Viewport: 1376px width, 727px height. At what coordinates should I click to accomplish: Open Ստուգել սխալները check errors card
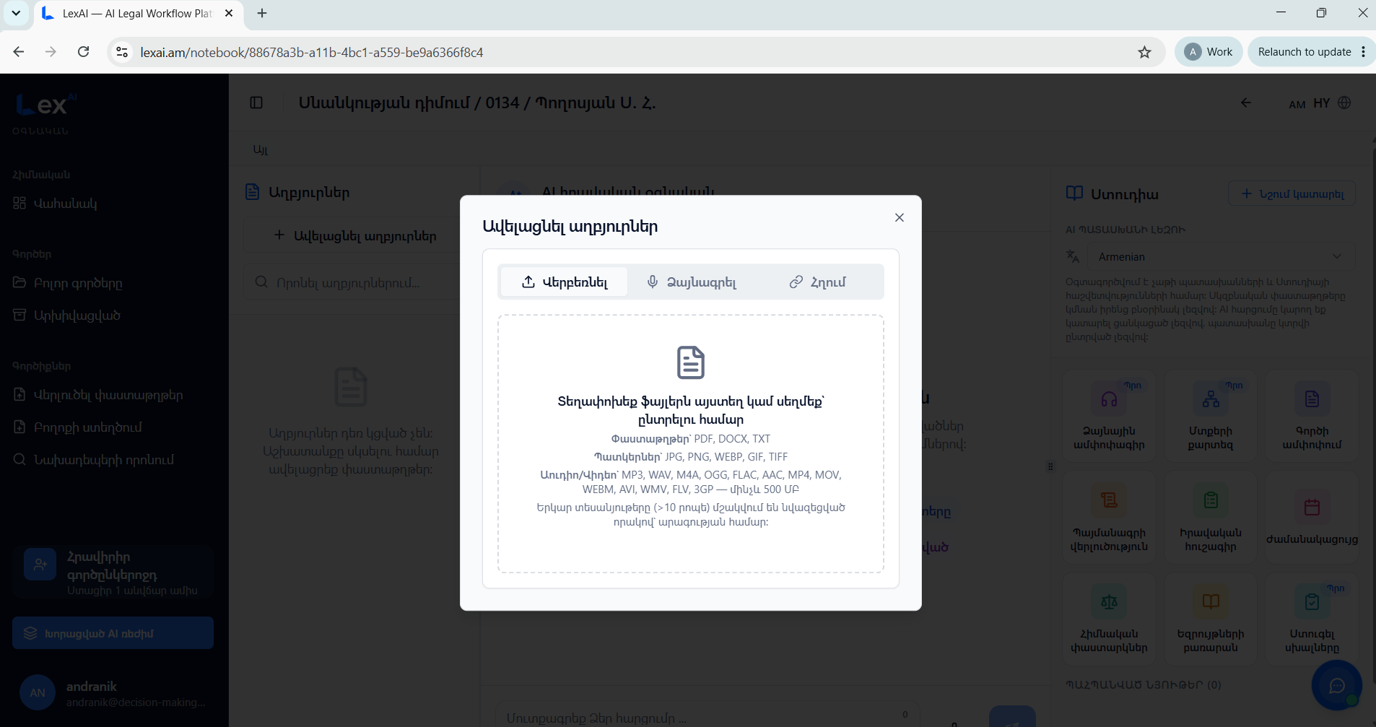pos(1312,619)
